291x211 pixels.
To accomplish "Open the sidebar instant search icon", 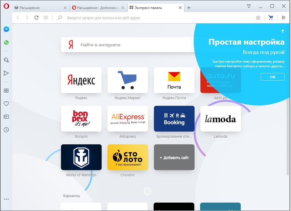I will [6, 60].
